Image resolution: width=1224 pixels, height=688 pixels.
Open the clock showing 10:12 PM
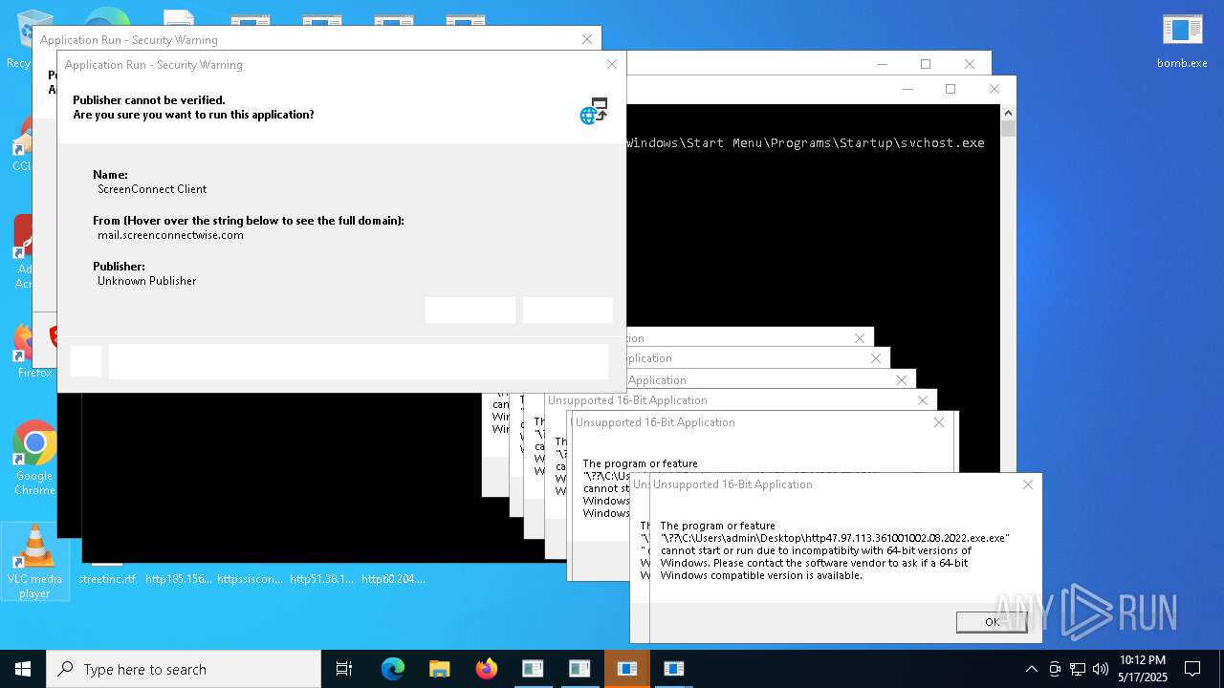click(x=1143, y=669)
